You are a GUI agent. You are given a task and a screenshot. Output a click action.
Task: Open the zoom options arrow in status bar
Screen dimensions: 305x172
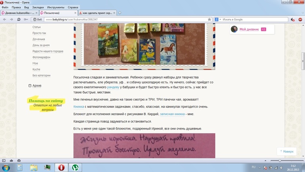tap(265, 161)
